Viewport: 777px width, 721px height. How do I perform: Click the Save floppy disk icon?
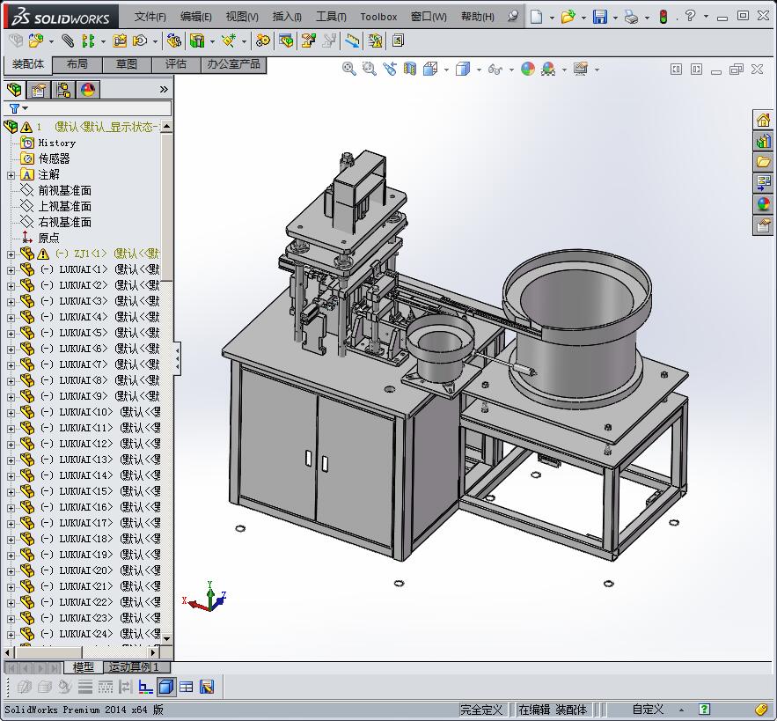(599, 17)
